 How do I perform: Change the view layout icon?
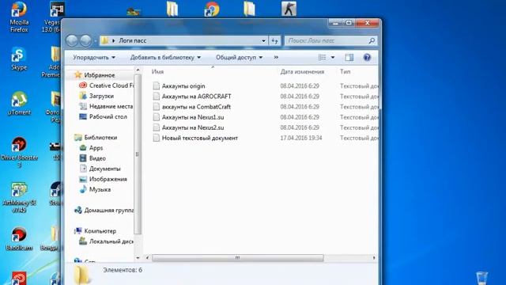pyautogui.click(x=322, y=58)
